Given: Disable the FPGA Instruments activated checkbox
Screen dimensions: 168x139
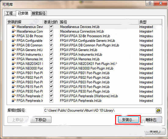Looking at the screenshot, I should [51, 54].
